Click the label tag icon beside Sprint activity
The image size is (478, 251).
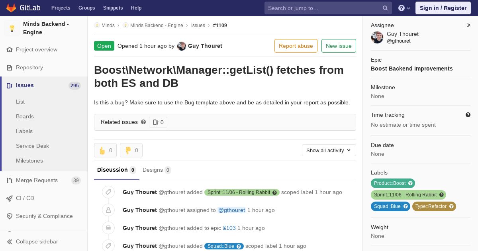point(108,192)
